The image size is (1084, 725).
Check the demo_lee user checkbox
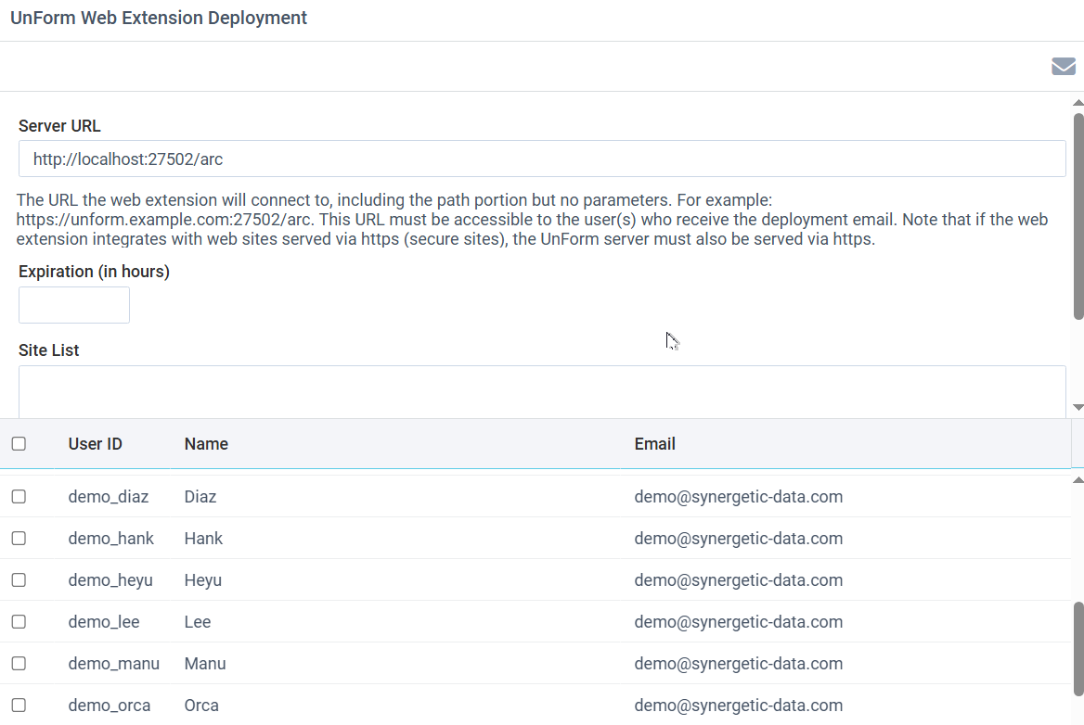coord(19,621)
